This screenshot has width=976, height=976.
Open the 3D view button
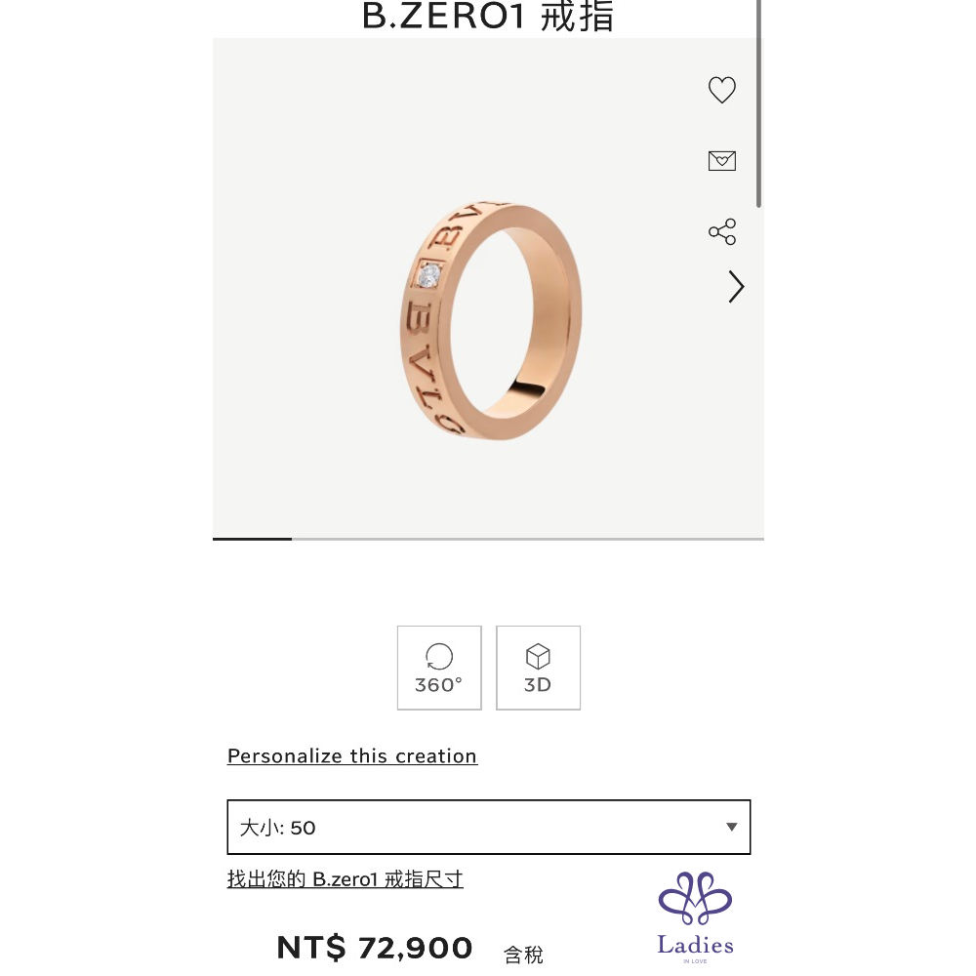[x=538, y=668]
